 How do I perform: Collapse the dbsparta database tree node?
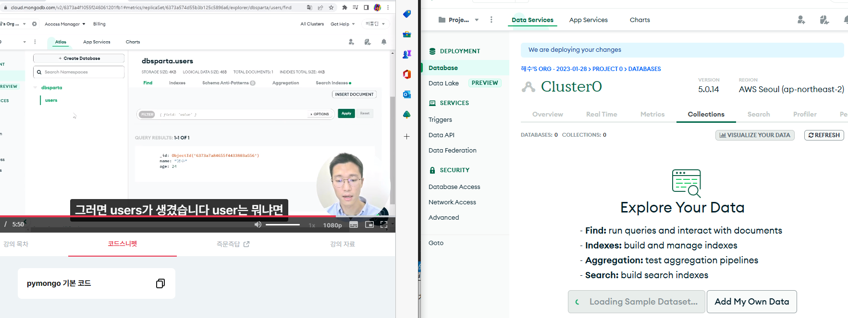pos(36,88)
